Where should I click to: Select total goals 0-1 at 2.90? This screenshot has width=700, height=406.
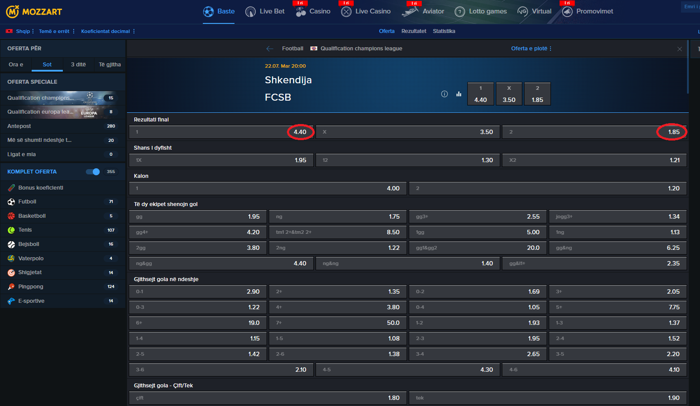[198, 291]
